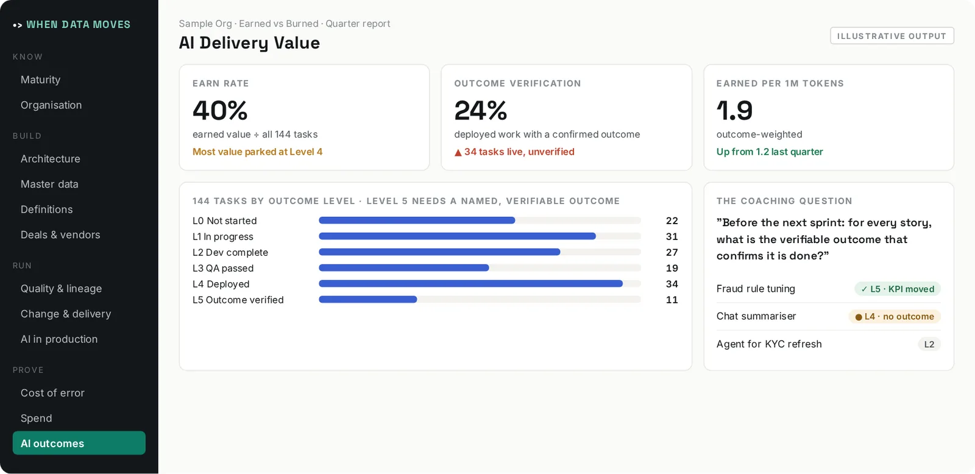This screenshot has height=474, width=975.
Task: Click the 24% outcome verification value
Action: click(x=481, y=111)
